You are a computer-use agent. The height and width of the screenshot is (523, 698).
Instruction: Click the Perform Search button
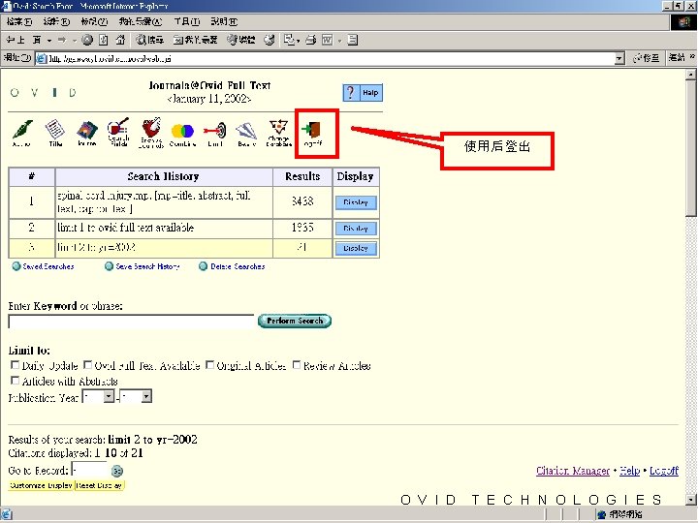(295, 321)
